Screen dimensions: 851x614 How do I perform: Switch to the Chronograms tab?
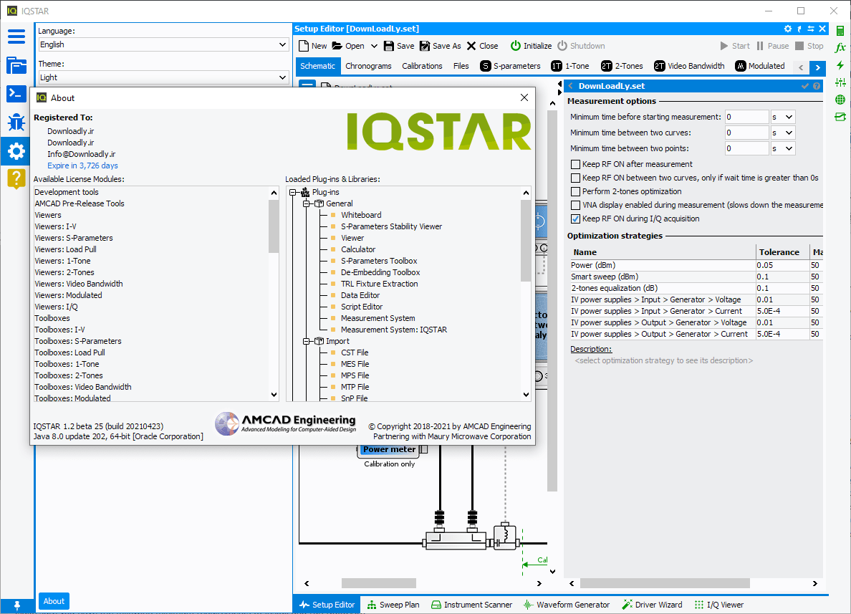click(x=368, y=66)
